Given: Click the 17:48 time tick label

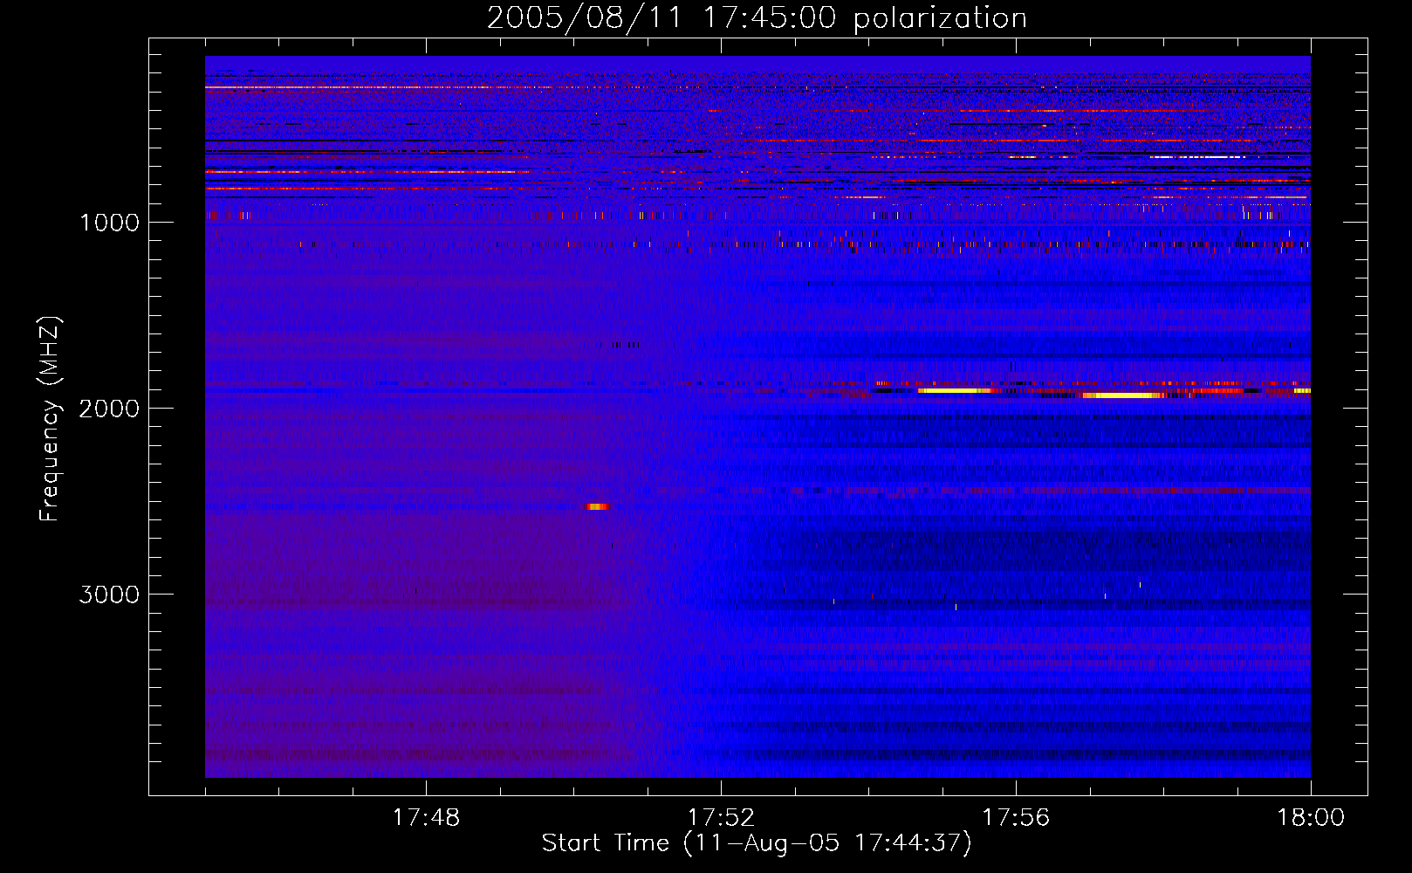Looking at the screenshot, I should [426, 818].
